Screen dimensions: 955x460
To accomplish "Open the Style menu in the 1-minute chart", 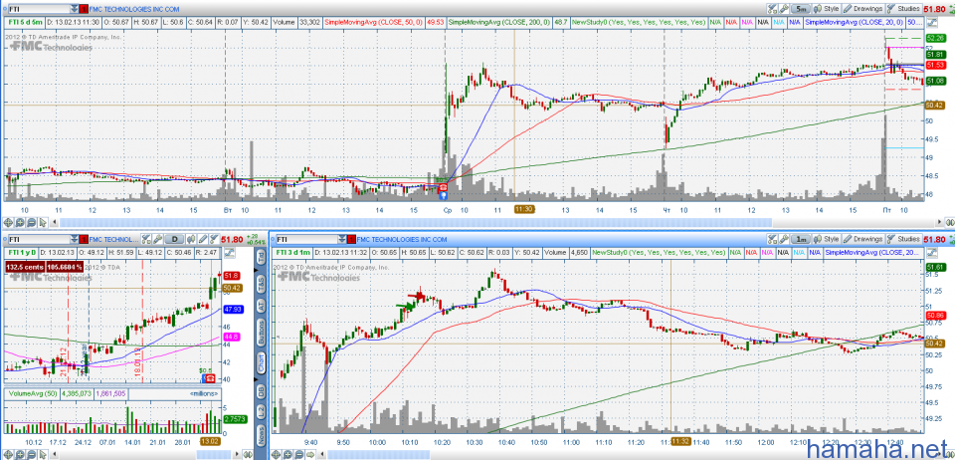I will [x=826, y=239].
